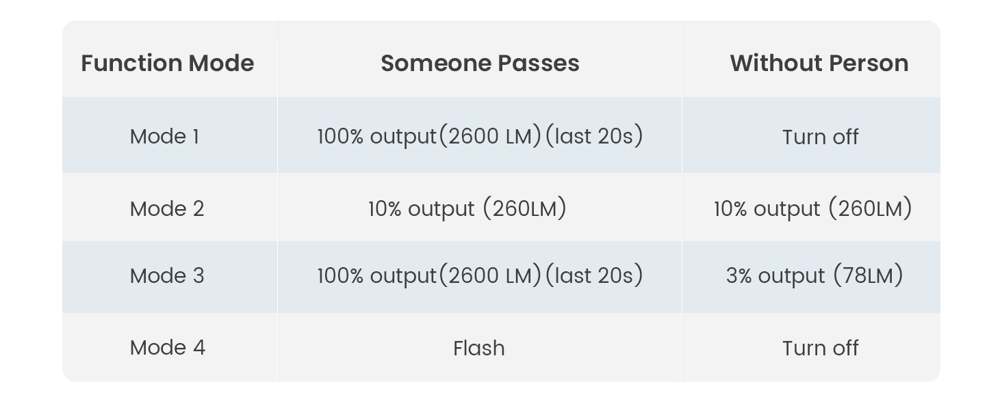Click 100% output text in Mode 3 row
Screen dimensions: 1002x410
coord(376,275)
